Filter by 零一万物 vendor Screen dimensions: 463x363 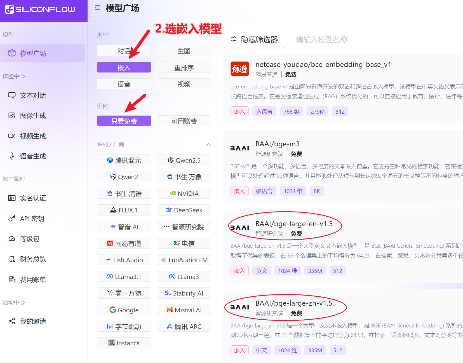[x=124, y=293]
